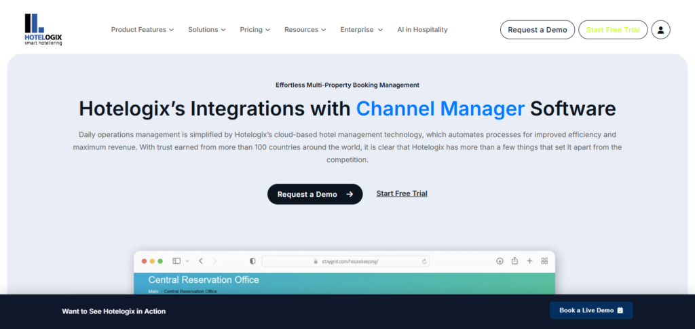Go to AI in Hospitality
Image resolution: width=695 pixels, height=329 pixels.
pyautogui.click(x=422, y=30)
